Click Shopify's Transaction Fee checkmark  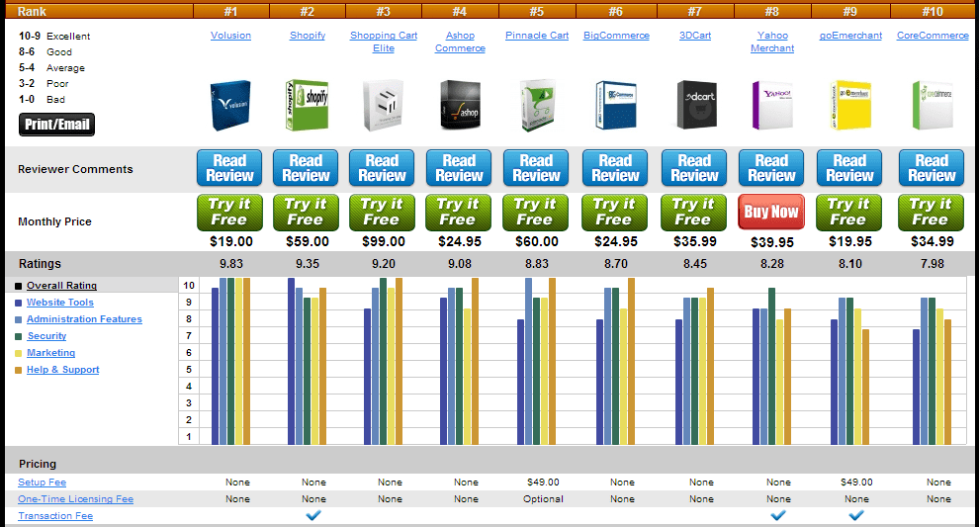pos(313,515)
